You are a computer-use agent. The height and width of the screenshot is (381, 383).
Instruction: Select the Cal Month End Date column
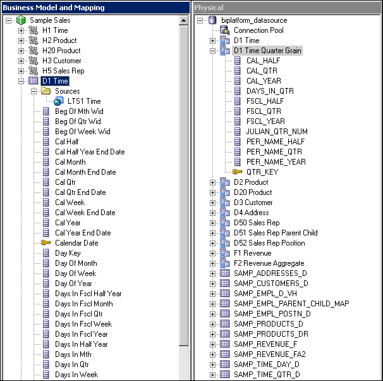click(x=85, y=172)
